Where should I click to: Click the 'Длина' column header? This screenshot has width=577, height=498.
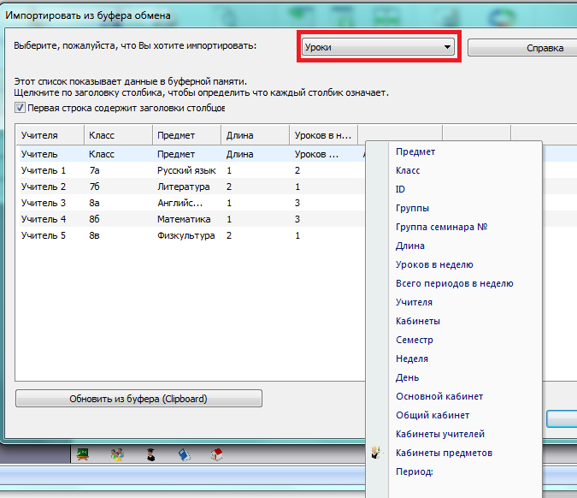coord(254,135)
